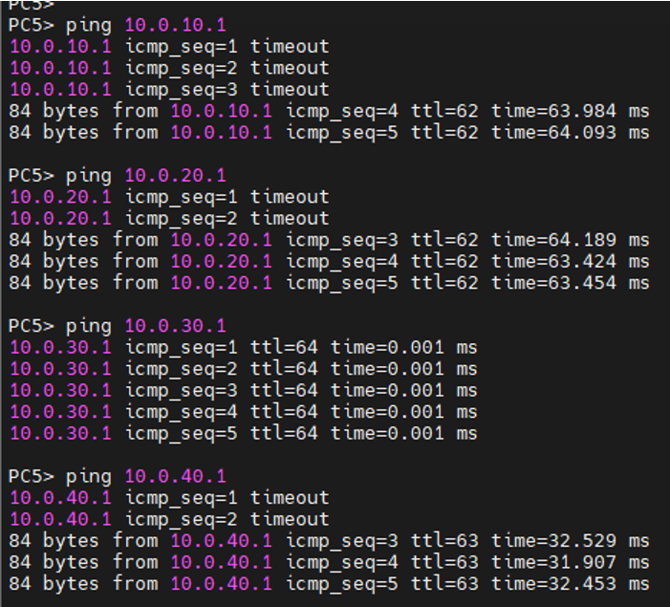Click the time=32.529 ms value
Image resolution: width=670 pixels, height=607 pixels.
pyautogui.click(x=570, y=541)
